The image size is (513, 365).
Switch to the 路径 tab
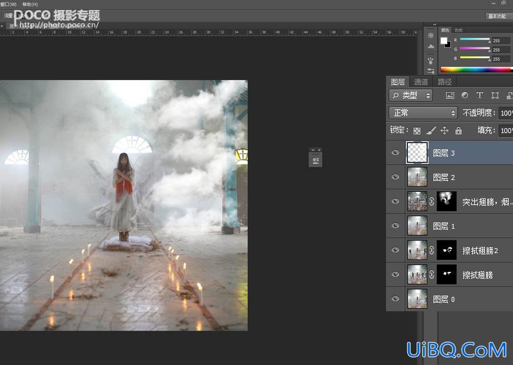pyautogui.click(x=445, y=82)
